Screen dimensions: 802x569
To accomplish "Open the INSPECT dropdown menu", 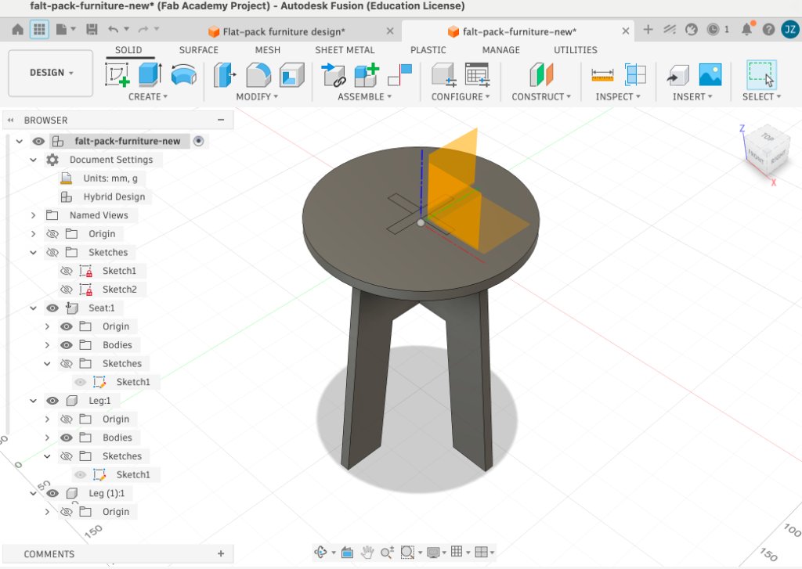I will pyautogui.click(x=618, y=96).
